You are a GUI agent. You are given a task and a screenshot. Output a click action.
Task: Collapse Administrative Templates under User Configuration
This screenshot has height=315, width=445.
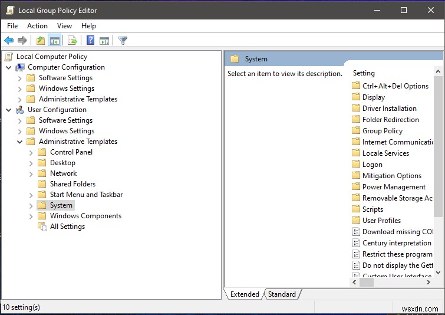pyautogui.click(x=19, y=142)
